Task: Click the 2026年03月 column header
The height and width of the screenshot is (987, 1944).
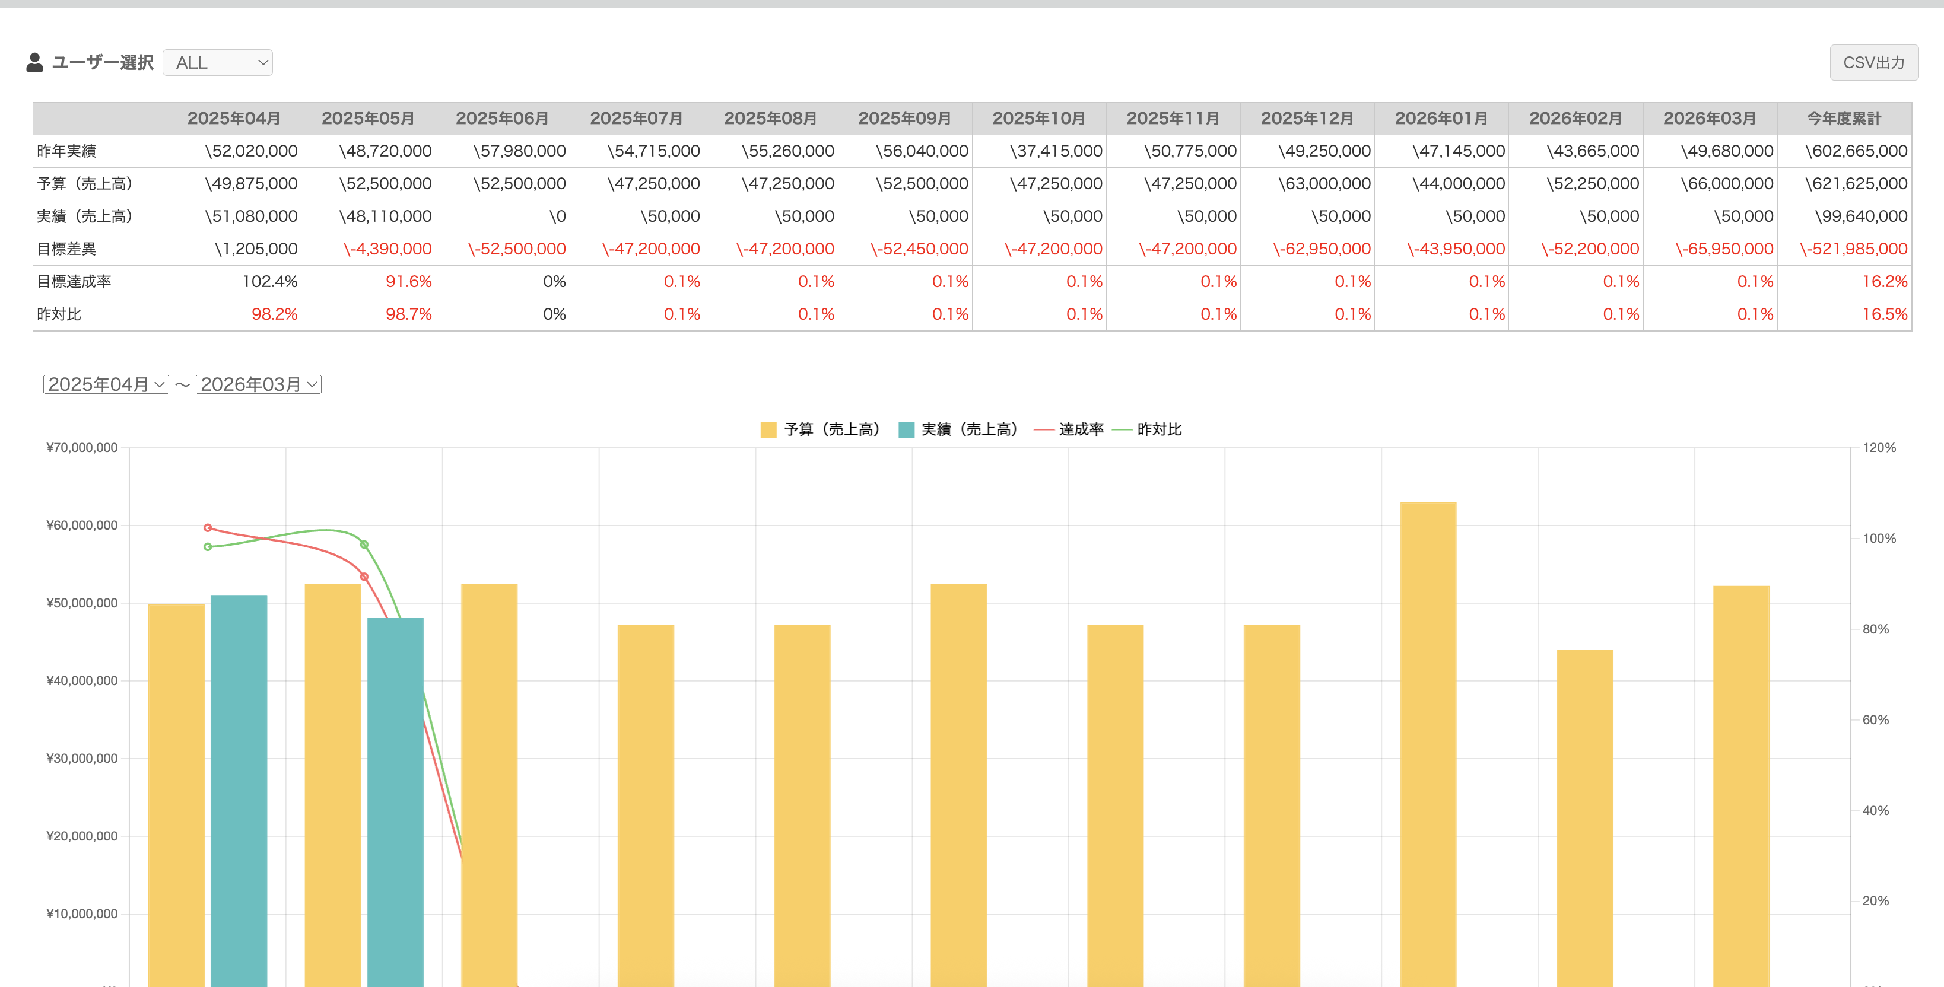Action: click(x=1710, y=119)
